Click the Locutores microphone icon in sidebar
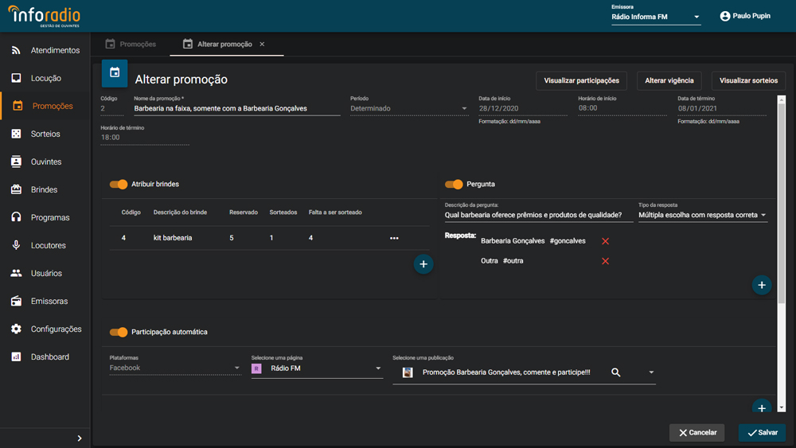Screen dimensions: 796x448 coord(16,245)
